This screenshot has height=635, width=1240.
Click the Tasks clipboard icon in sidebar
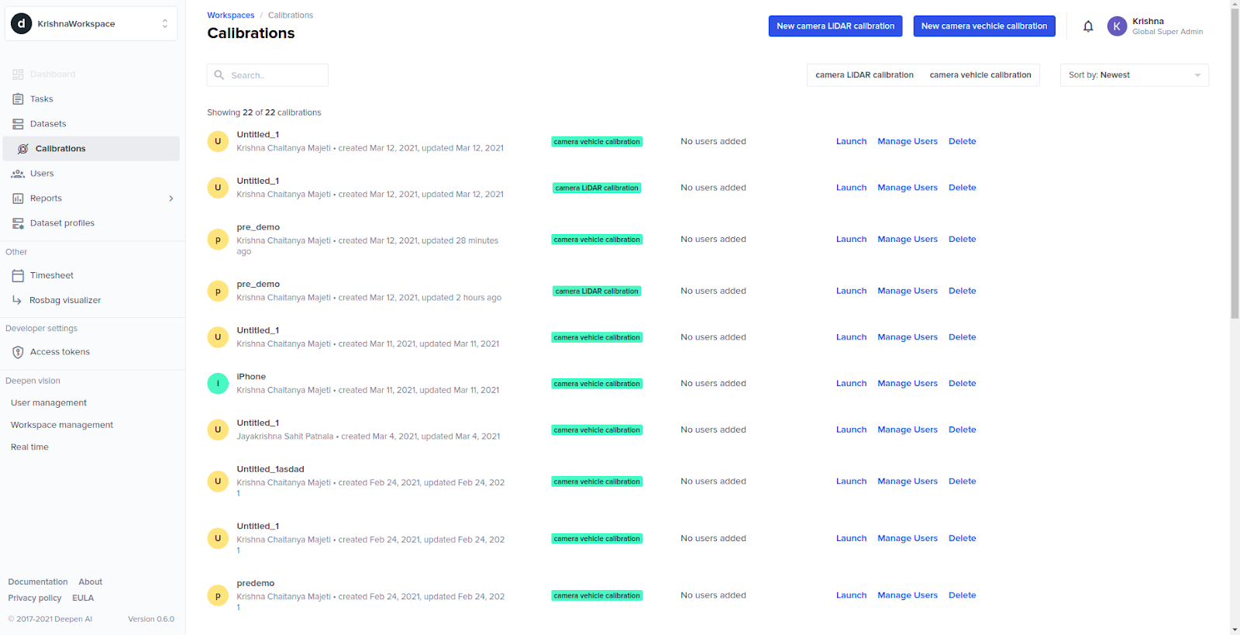tap(18, 99)
